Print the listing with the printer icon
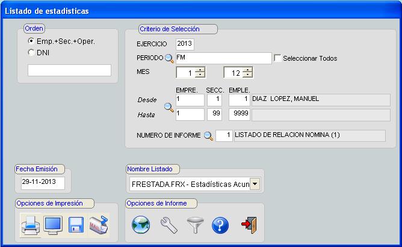This screenshot has width=402, height=247. (x=31, y=225)
